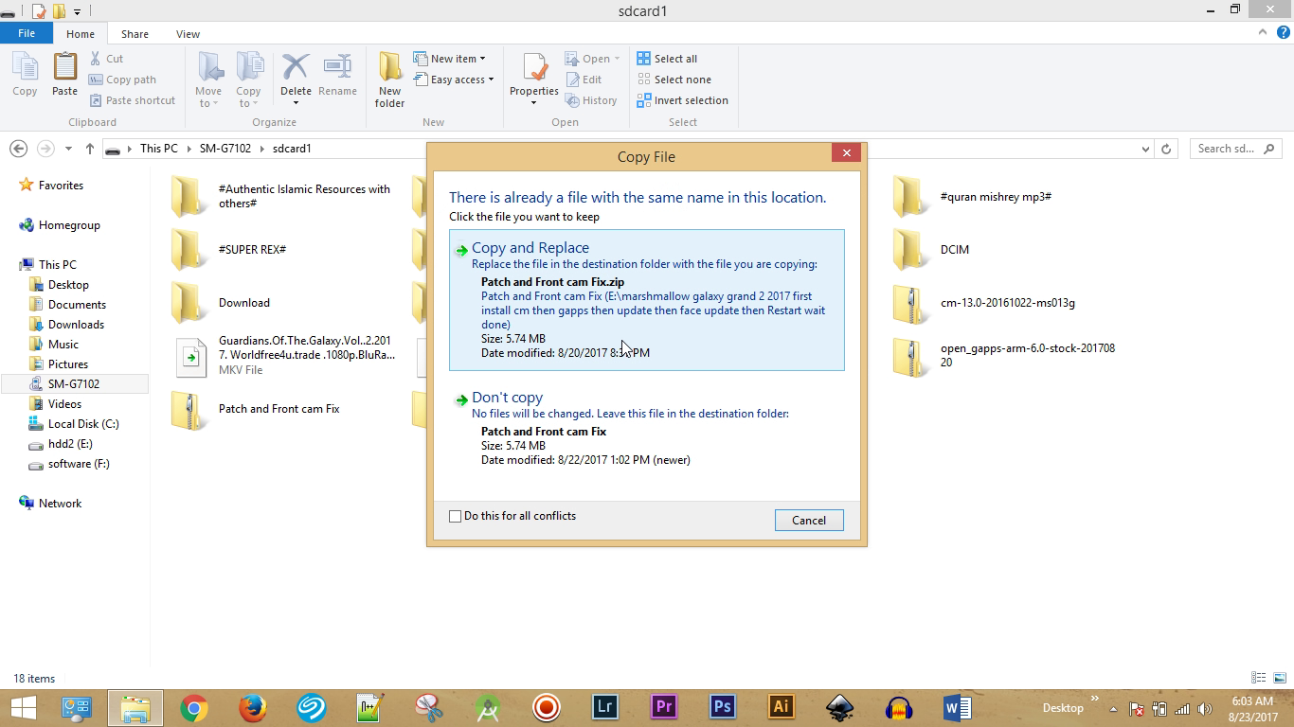This screenshot has height=727, width=1294.
Task: Click Select none in the ribbon
Action: point(674,80)
